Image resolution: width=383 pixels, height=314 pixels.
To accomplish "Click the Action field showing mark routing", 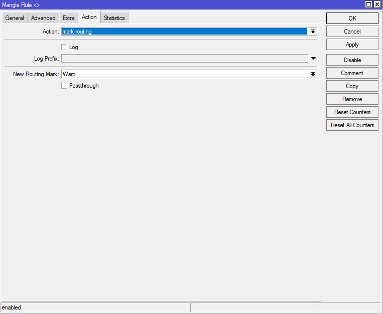I will [184, 32].
